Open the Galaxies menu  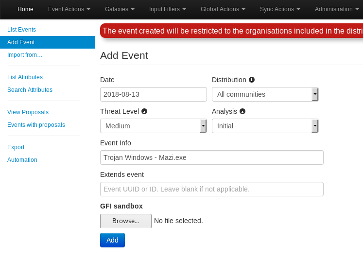click(120, 9)
